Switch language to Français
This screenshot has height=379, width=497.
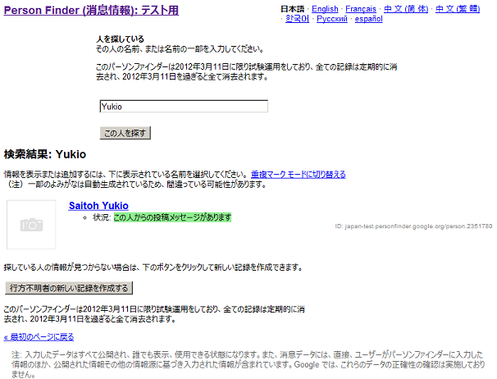coord(361,9)
